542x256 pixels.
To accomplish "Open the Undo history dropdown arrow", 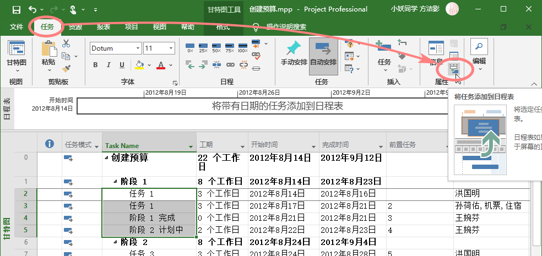I will (42, 10).
